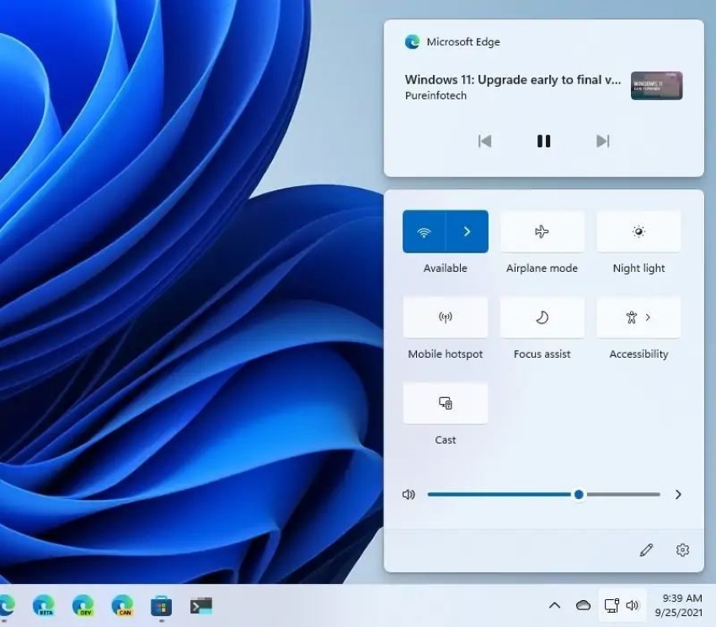716x627 pixels.
Task: Open the edit quick settings pencil icon
Action: 646,550
